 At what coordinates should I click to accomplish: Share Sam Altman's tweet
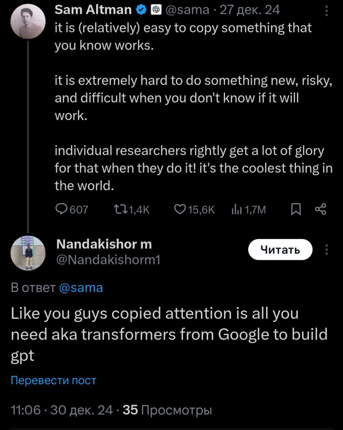(321, 209)
